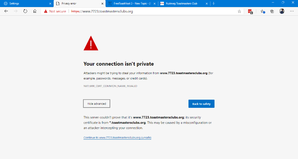Close the Privacy error tab

click(102, 3)
